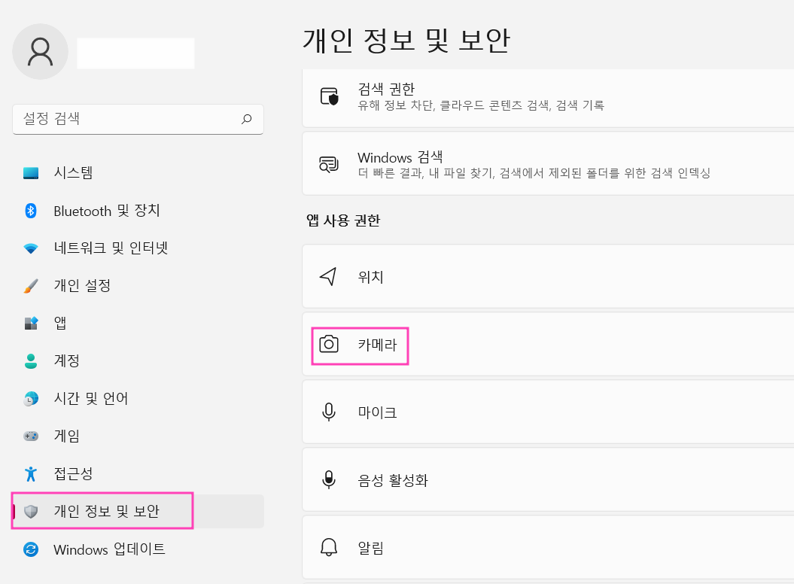
Task: Click the Bluetooth icon in sidebar
Action: (31, 211)
